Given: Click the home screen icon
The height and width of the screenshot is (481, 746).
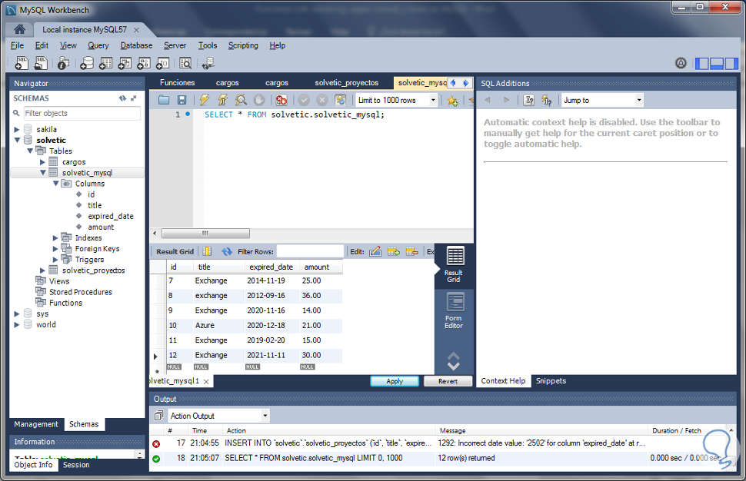Looking at the screenshot, I should pyautogui.click(x=19, y=29).
